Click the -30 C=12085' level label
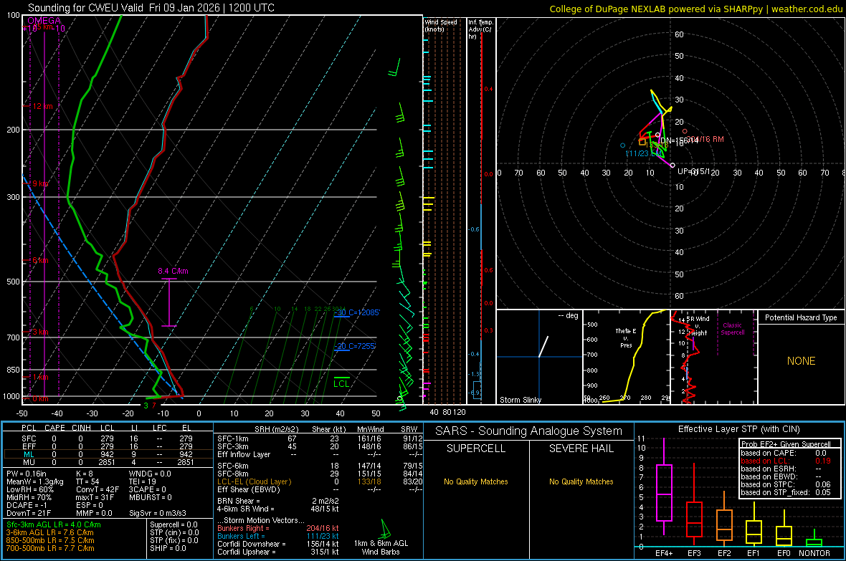The height and width of the screenshot is (561, 846). [356, 312]
